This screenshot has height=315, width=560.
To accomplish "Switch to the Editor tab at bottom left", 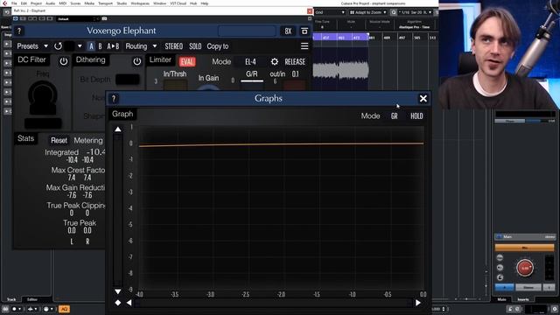I will [x=32, y=299].
